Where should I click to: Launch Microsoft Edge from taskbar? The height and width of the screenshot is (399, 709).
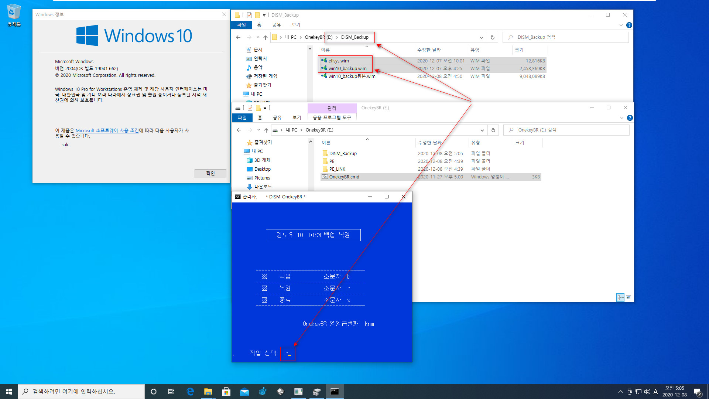(190, 392)
